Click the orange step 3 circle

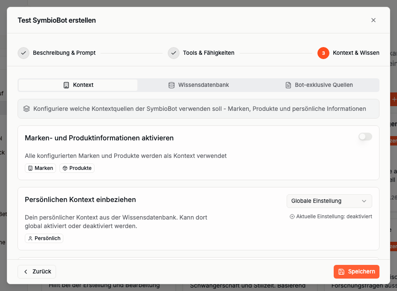[x=323, y=53]
